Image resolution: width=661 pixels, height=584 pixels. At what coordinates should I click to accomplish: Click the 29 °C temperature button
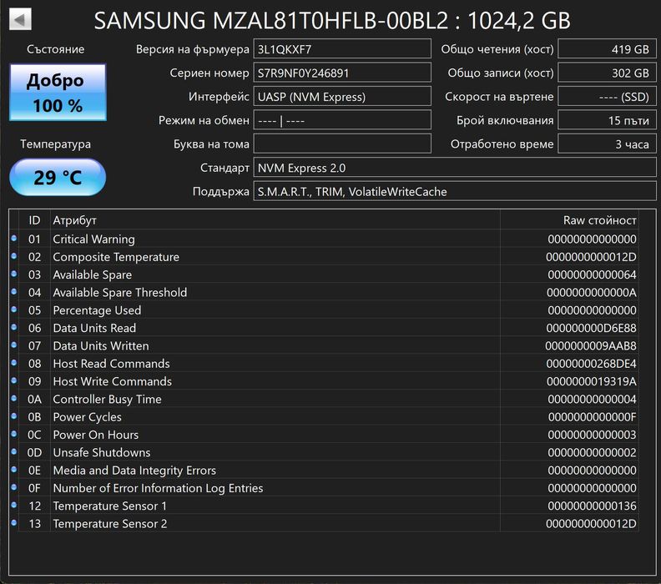point(58,178)
